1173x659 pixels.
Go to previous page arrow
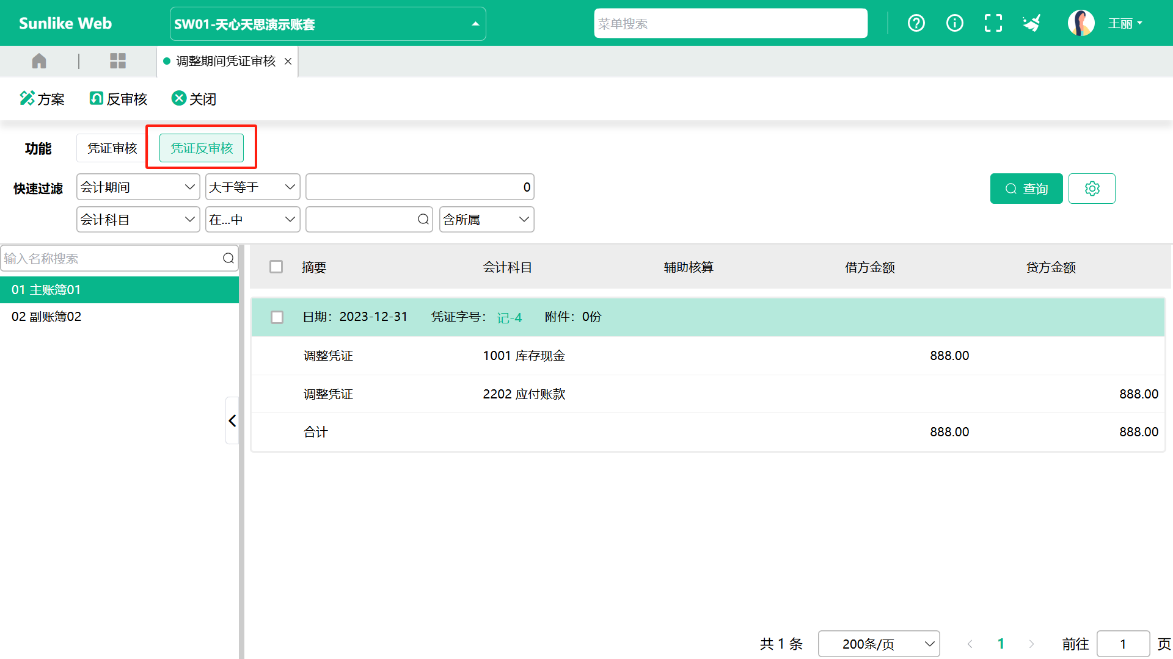[970, 644]
